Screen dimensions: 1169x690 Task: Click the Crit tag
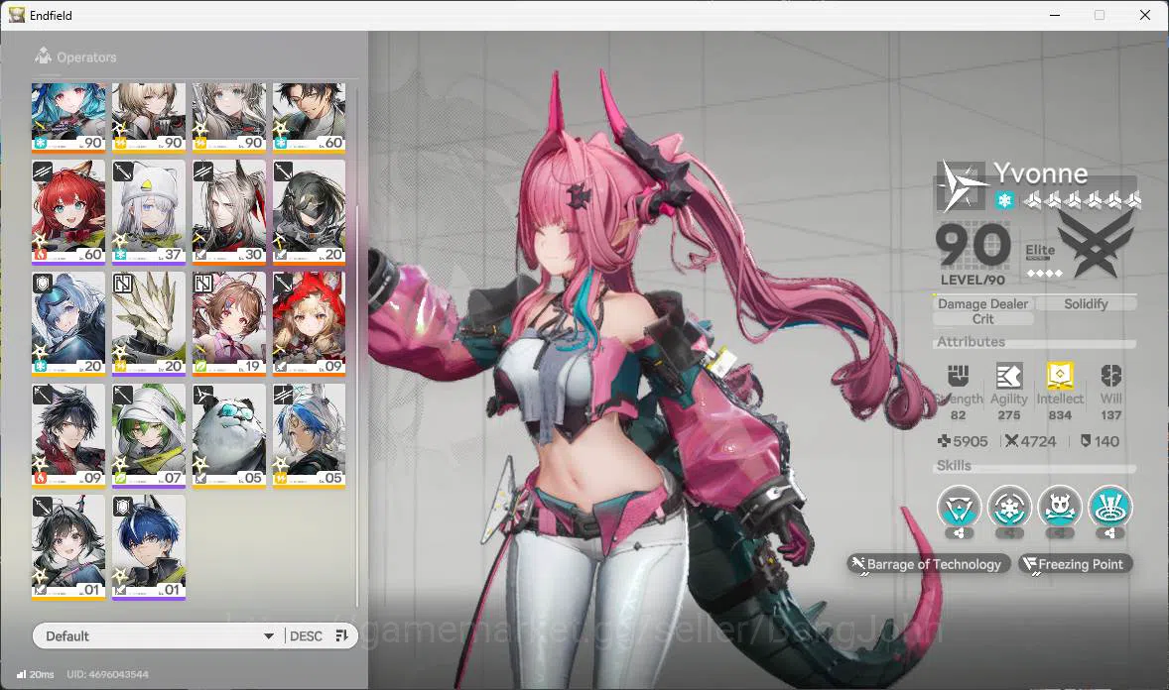(982, 319)
